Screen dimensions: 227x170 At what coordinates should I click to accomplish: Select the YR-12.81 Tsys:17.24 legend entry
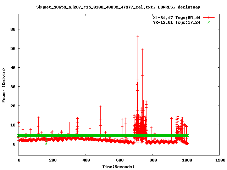[177, 22]
